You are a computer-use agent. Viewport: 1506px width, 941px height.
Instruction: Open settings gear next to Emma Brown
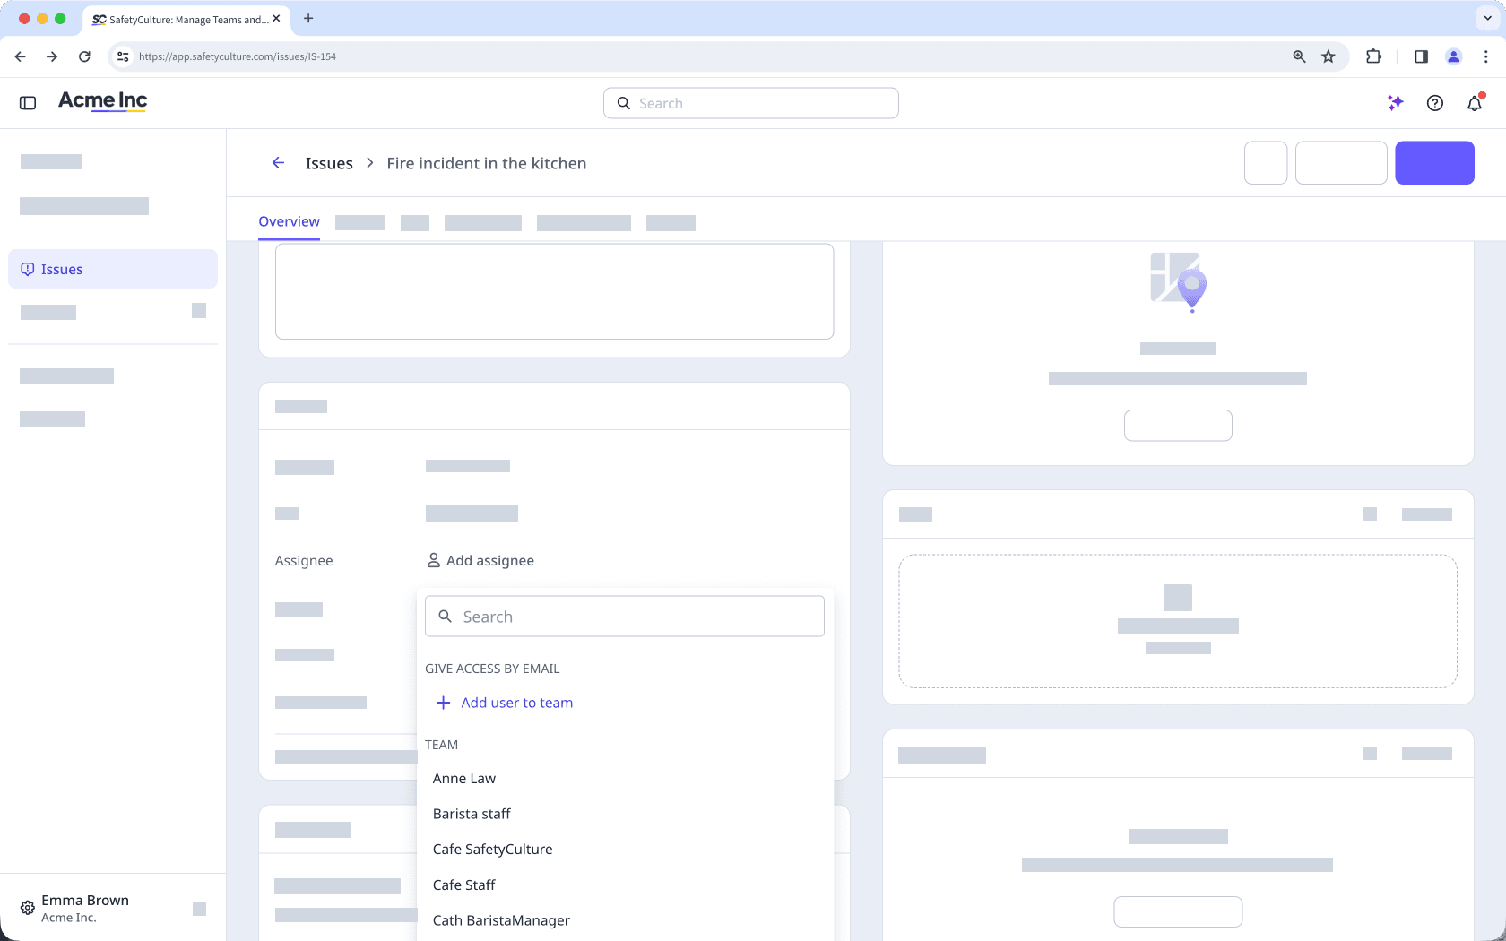click(27, 908)
